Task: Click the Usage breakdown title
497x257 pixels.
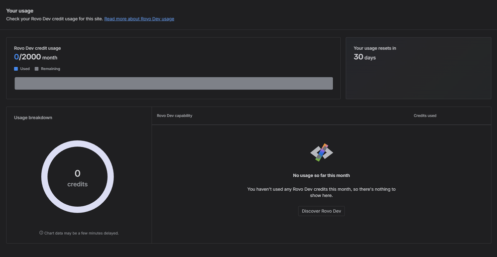Action: point(33,118)
